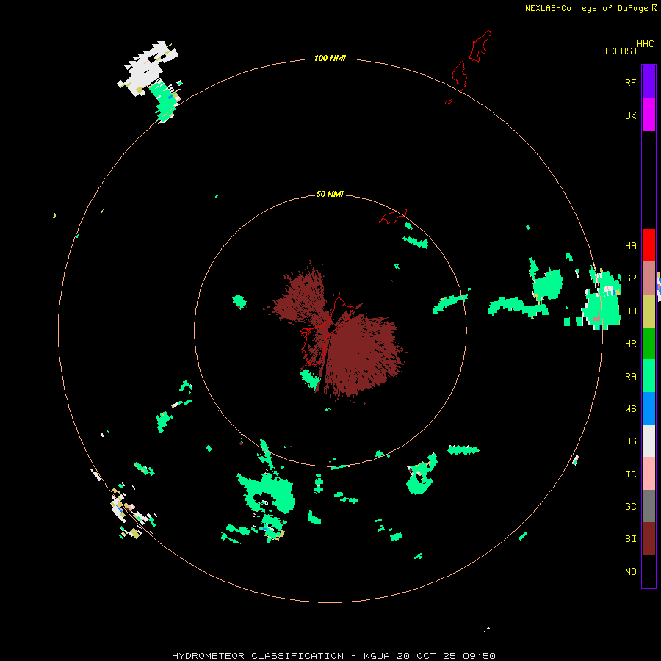The width and height of the screenshot is (661, 661).
Task: Click the [CLAS] legend heading
Action: (621, 51)
